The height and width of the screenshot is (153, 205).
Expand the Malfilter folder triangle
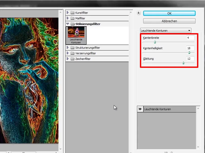(x=68, y=18)
